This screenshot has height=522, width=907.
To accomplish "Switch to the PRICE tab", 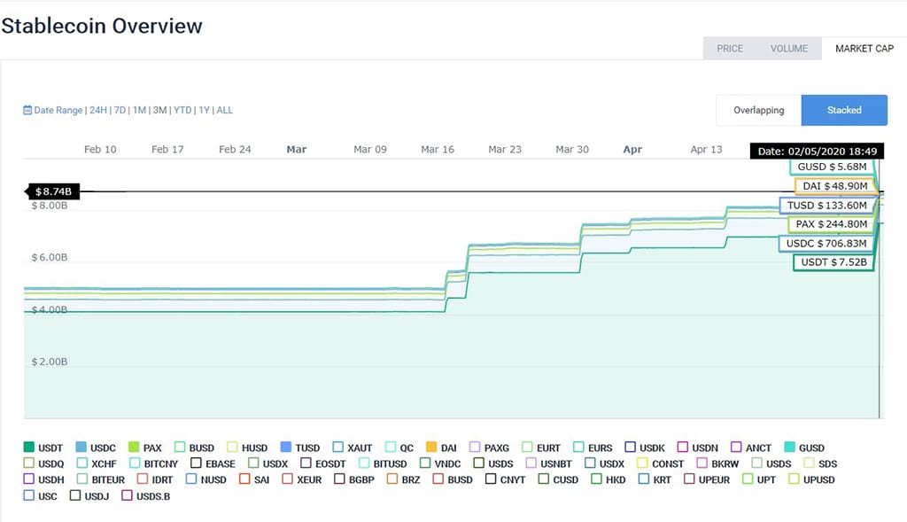I will (x=730, y=49).
